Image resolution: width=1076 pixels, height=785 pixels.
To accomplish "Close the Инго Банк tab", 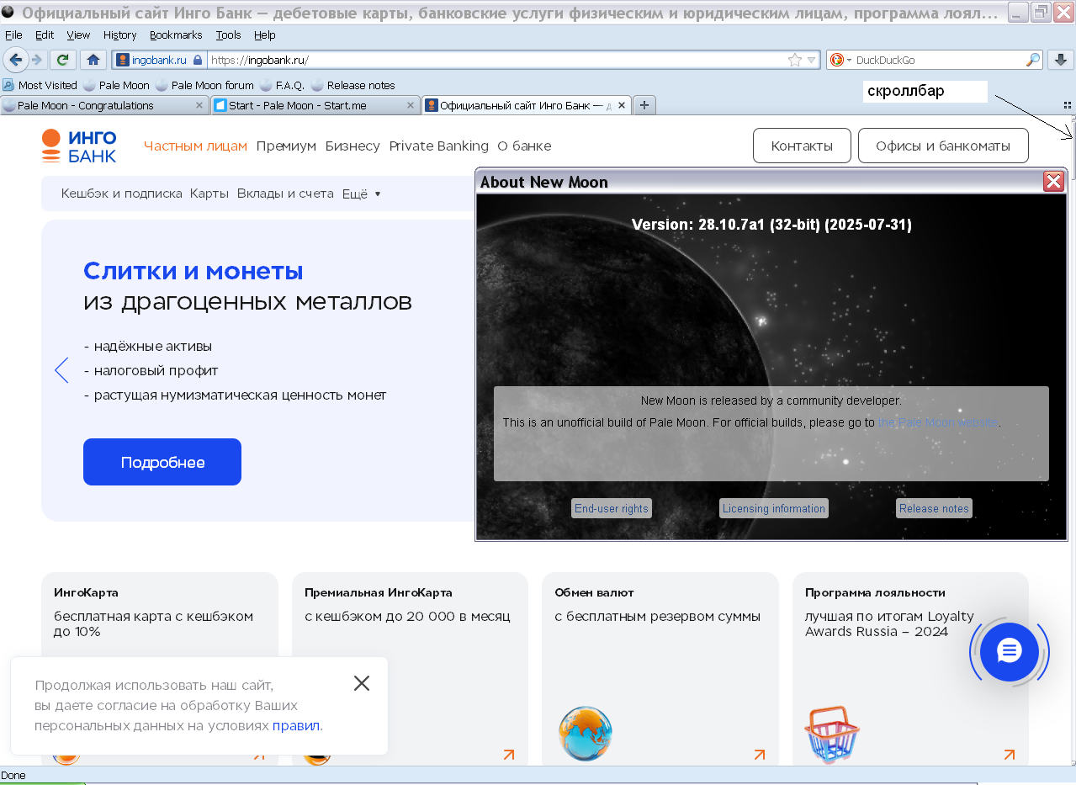I will pos(622,105).
